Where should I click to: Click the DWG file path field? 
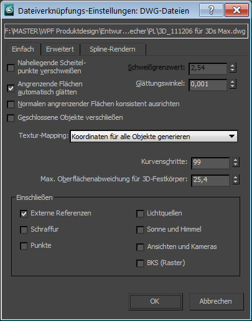[126, 31]
